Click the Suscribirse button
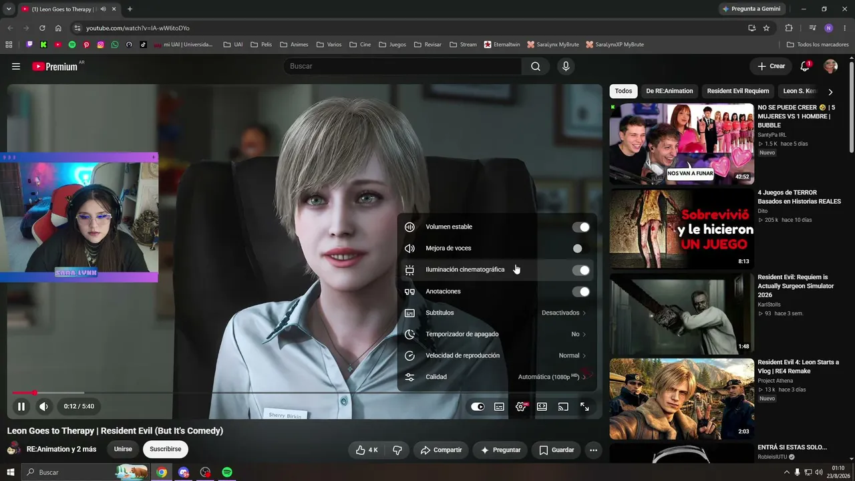 166,450
